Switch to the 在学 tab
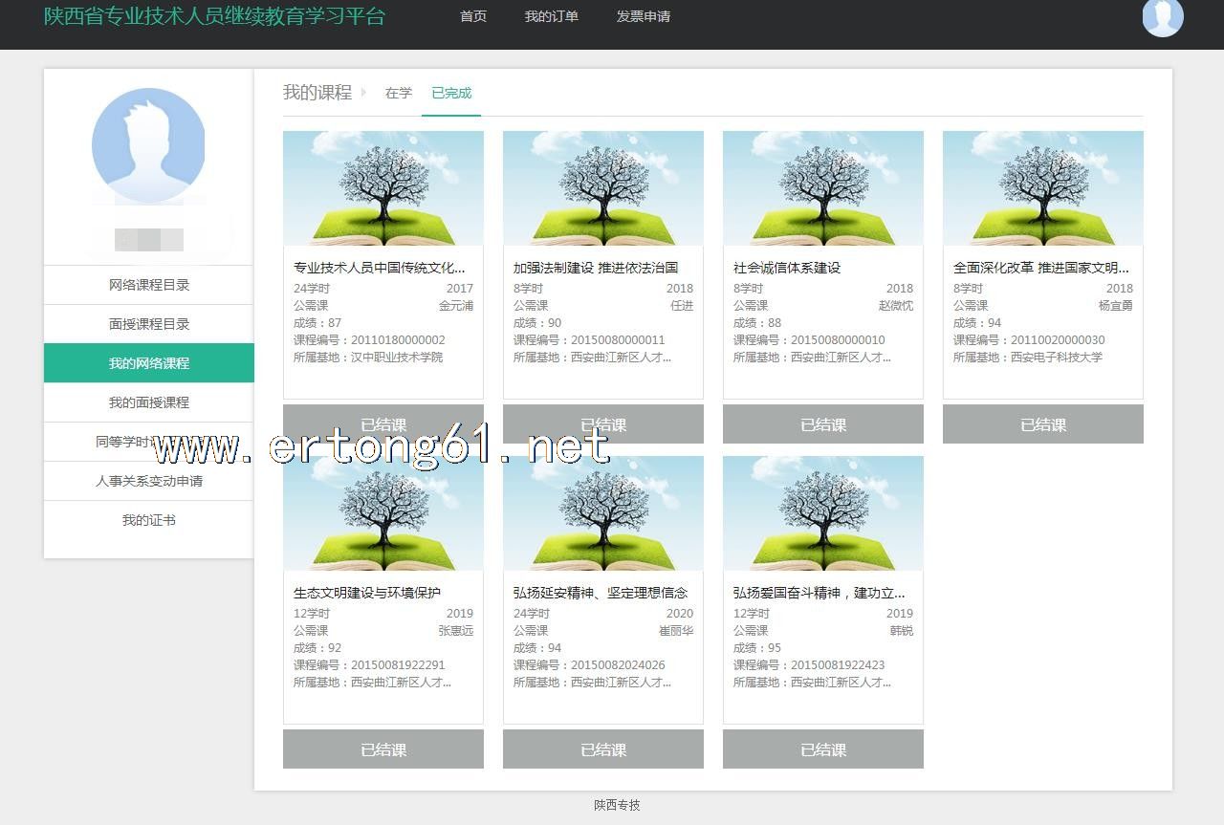Screen dimensions: 1224x825 (398, 93)
